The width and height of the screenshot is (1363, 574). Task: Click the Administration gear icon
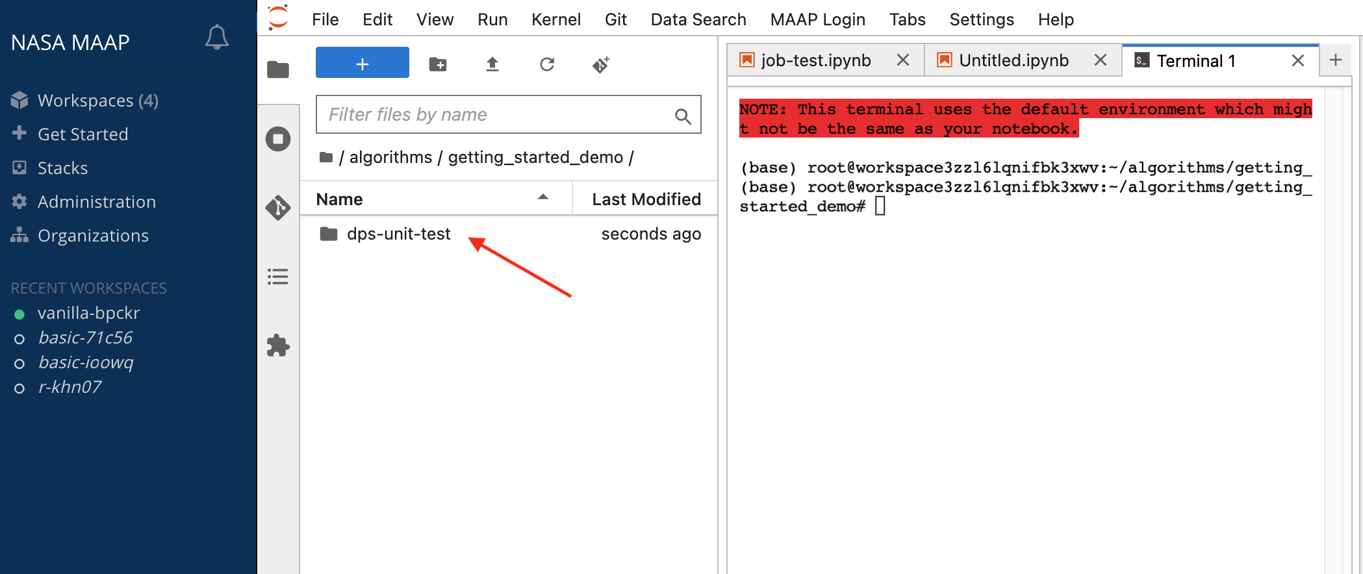pyautogui.click(x=19, y=201)
